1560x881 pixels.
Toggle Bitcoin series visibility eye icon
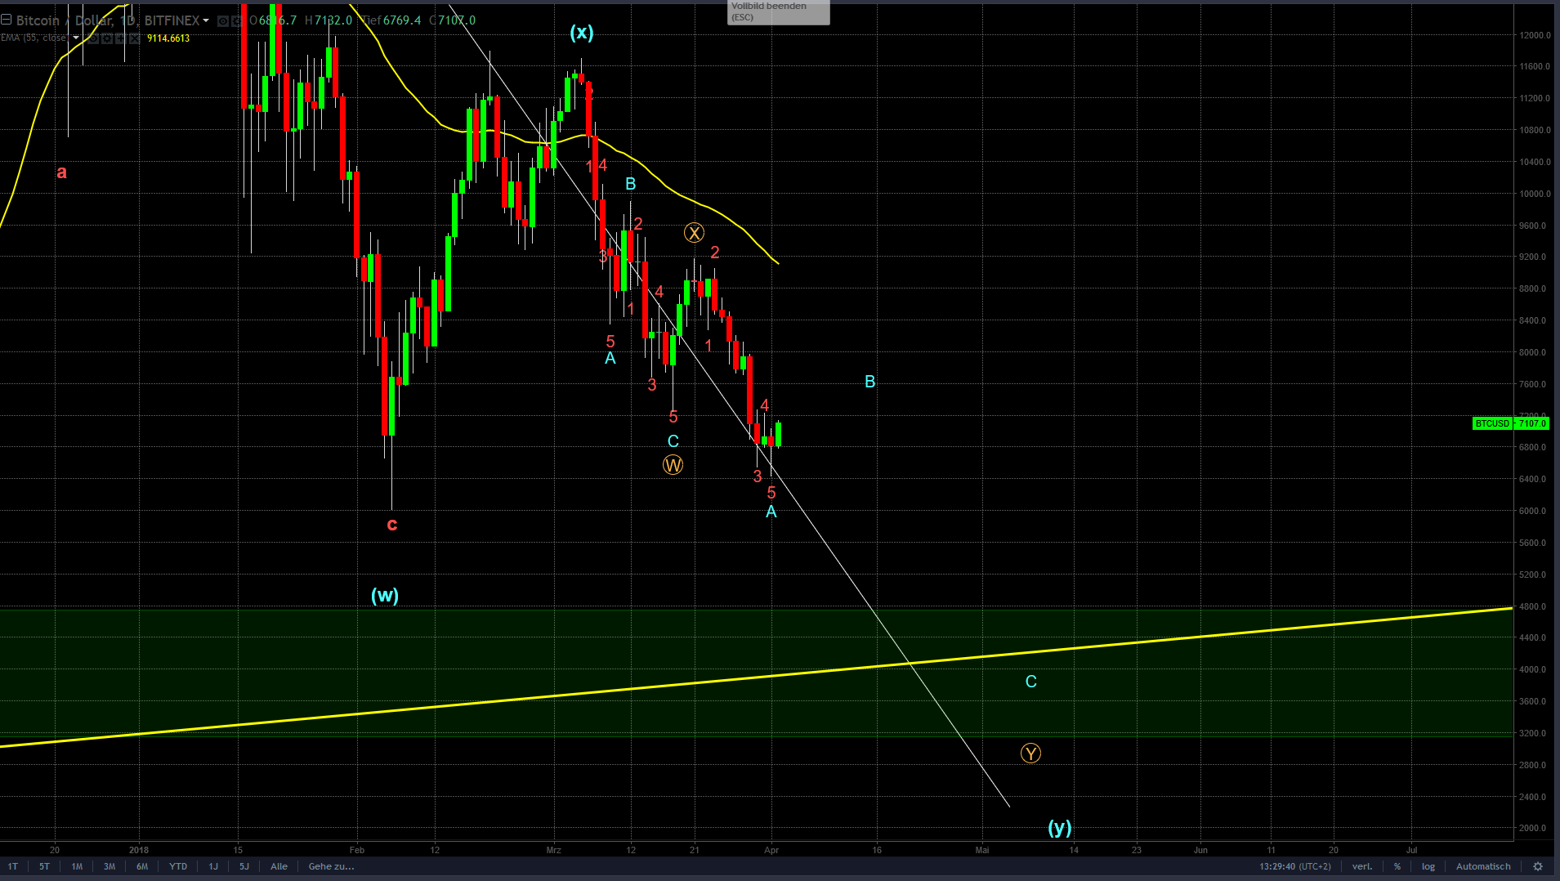(x=223, y=21)
